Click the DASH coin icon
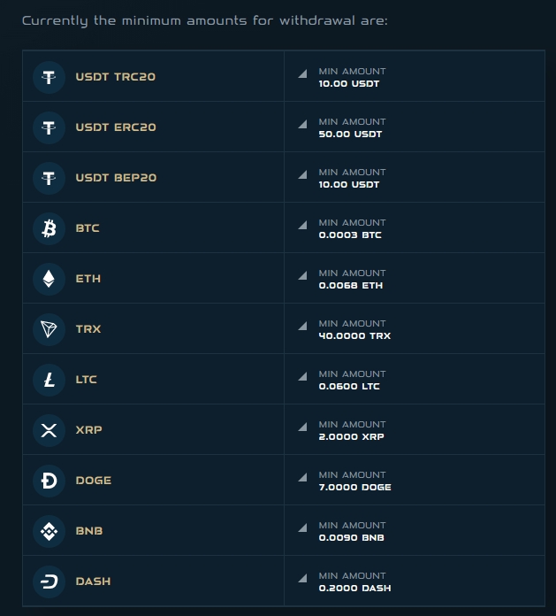This screenshot has height=616, width=556. tap(49, 581)
